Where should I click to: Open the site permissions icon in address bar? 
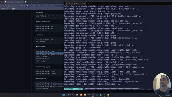pos(27,6)
